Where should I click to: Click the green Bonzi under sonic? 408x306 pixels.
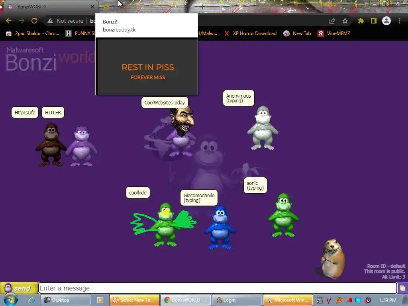point(283,215)
